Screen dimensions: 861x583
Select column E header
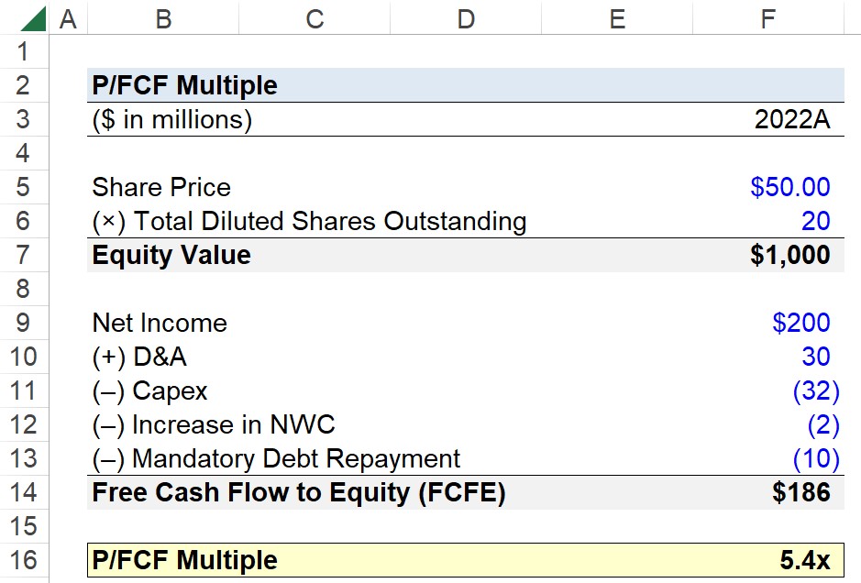[617, 18]
